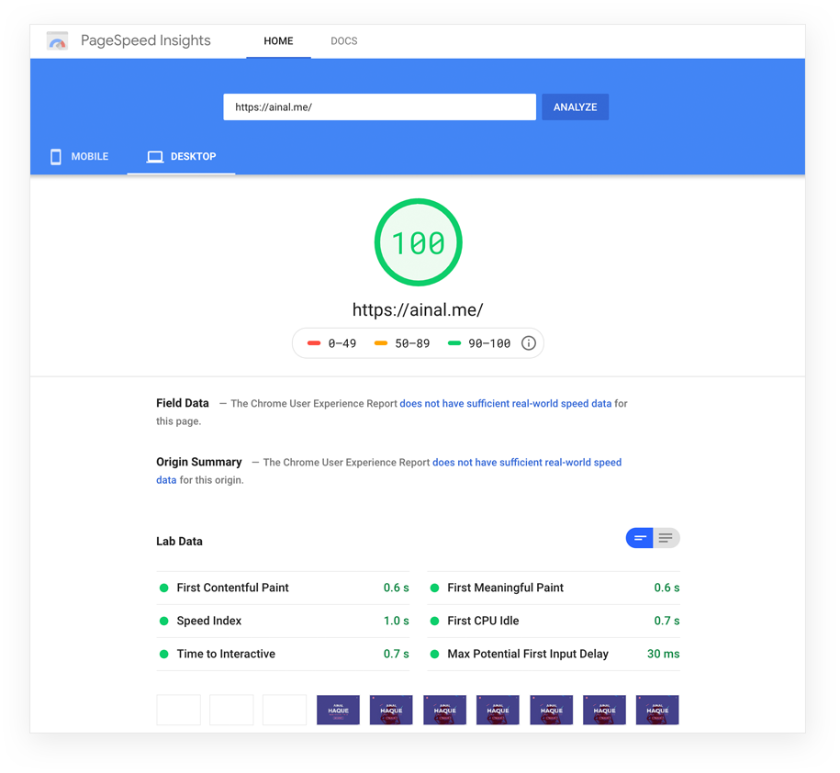This screenshot has width=840, height=773.
Task: Open the HOME tab
Action: point(278,41)
